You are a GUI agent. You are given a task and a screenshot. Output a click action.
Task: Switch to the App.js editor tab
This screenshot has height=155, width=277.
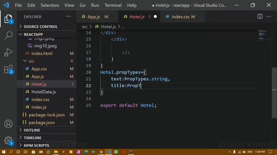pos(97,17)
